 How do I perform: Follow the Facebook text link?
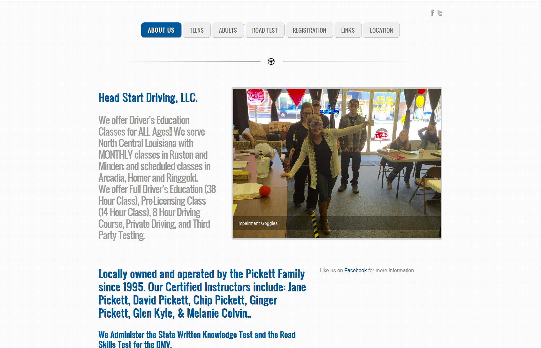[x=355, y=270]
